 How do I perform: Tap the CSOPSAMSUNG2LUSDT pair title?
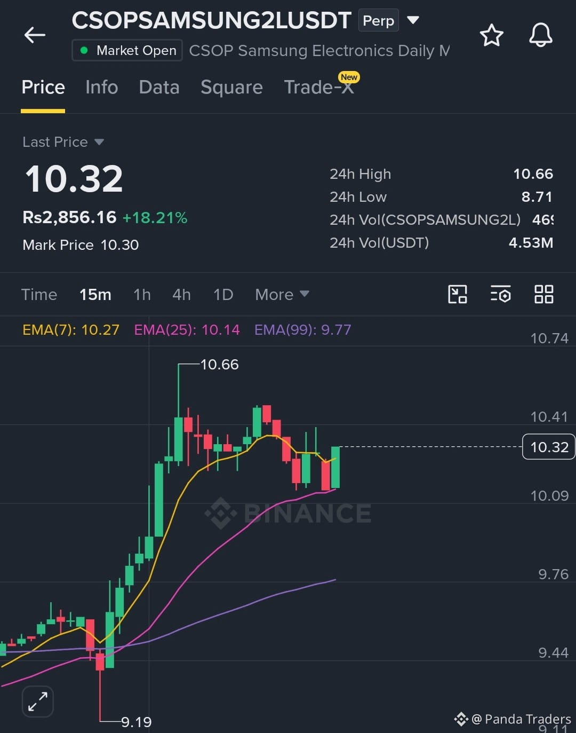pos(211,21)
